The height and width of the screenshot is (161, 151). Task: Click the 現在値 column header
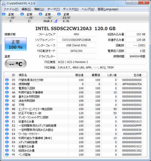[x=77, y=75]
